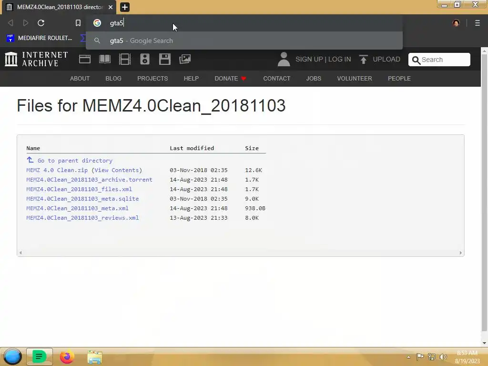This screenshot has width=488, height=366.
Task: Open MEMZ4.0Clean_20181103_reviews.xml
Action: 82,218
